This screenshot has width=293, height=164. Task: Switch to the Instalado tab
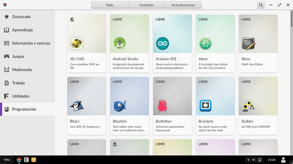coord(146,5)
